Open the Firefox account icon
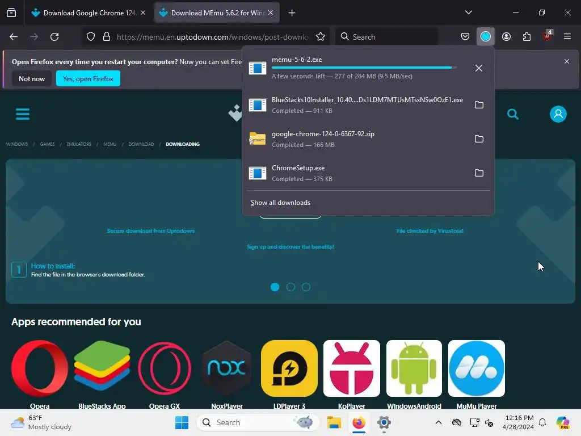 pyautogui.click(x=506, y=37)
